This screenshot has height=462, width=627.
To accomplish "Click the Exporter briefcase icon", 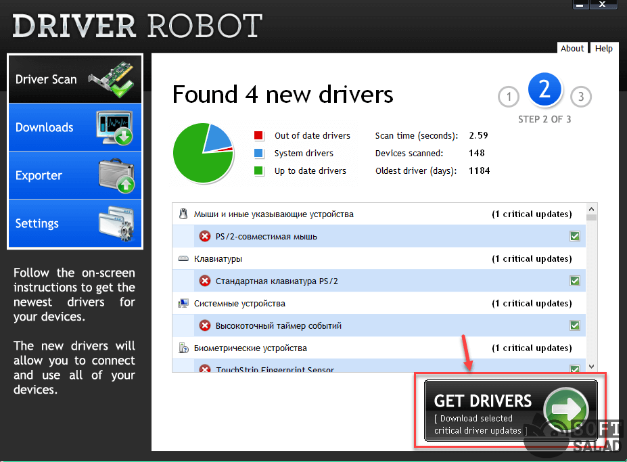I will pyautogui.click(x=115, y=175).
